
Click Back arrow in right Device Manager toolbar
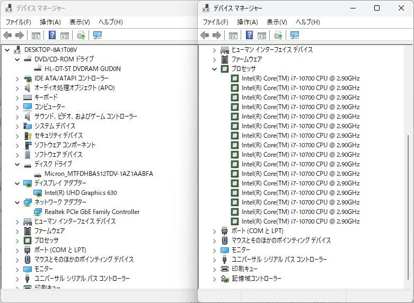coord(205,35)
